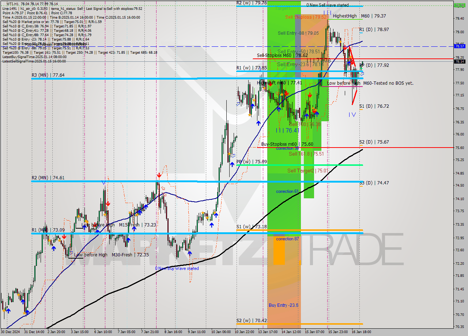Click the '0 New Sell wave started' label

tap(328, 5)
